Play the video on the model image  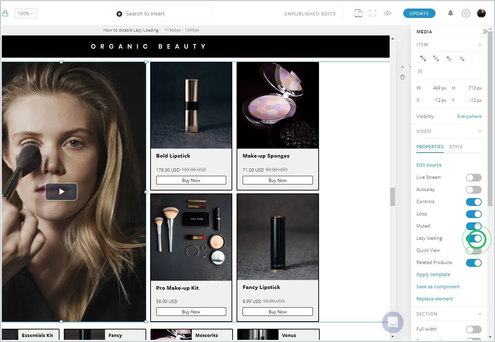coord(61,192)
